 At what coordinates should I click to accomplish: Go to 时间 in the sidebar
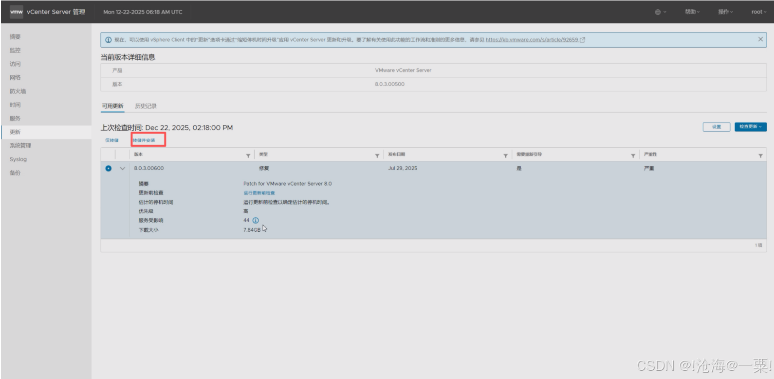pyautogui.click(x=15, y=104)
